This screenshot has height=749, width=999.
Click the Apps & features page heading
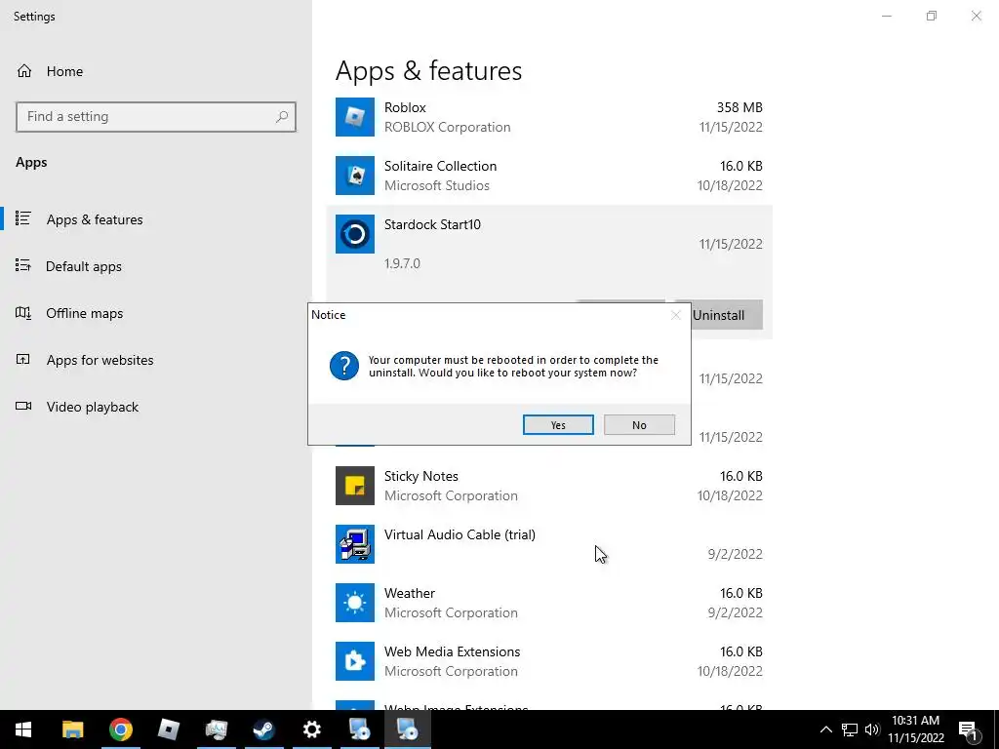click(429, 70)
